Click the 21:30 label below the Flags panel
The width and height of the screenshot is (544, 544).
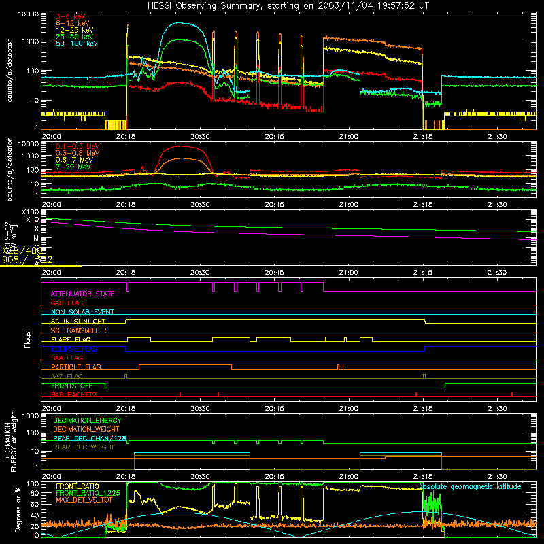tap(497, 409)
